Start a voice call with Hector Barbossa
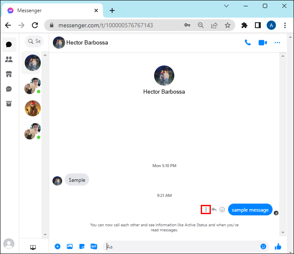The height and width of the screenshot is (254, 294). coord(248,43)
